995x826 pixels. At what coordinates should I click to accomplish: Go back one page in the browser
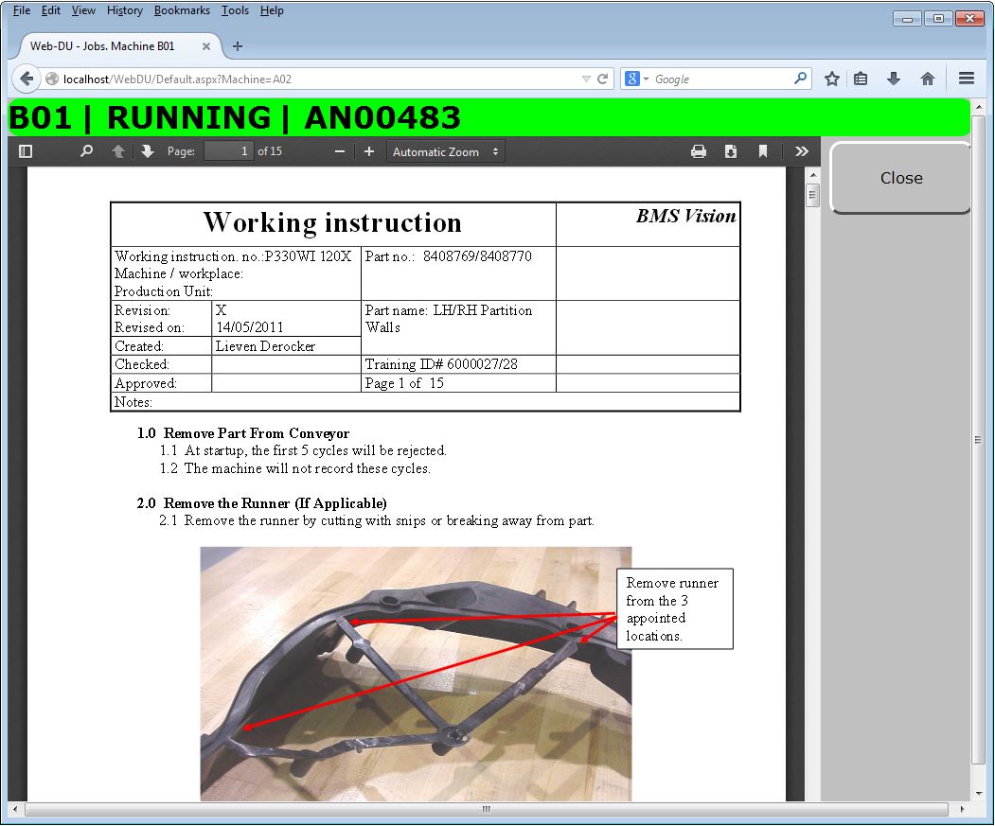pyautogui.click(x=27, y=79)
